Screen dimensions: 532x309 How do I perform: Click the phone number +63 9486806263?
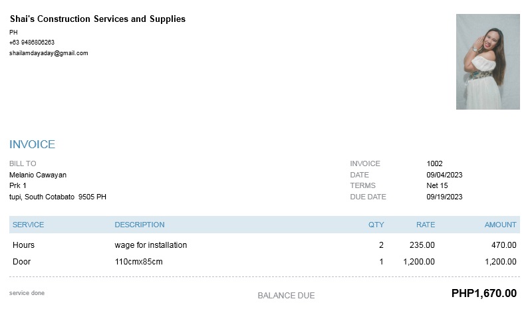(x=32, y=43)
